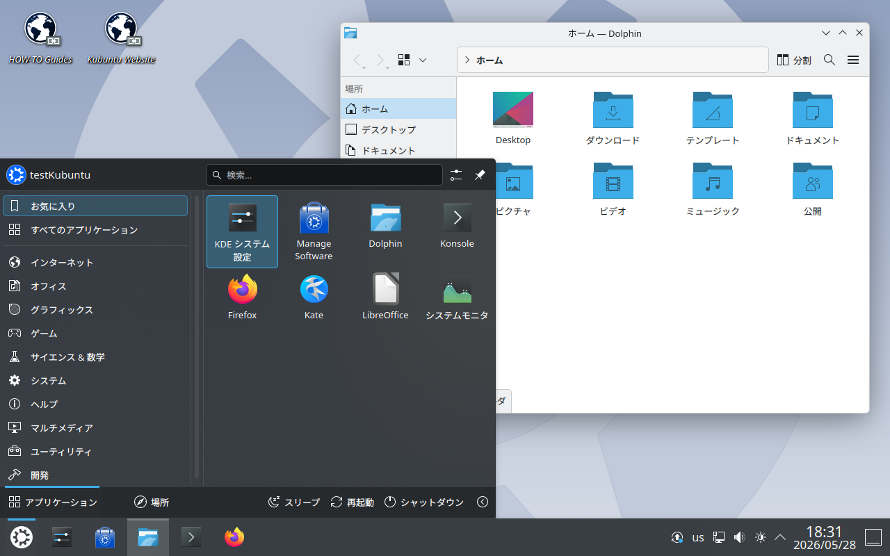Open the オフィス category in launcher
This screenshot has width=890, height=556.
[95, 286]
